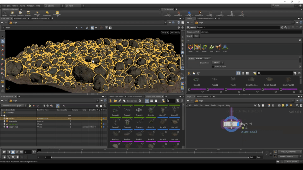Screen dimensions: 303x170
Task: Select the Delete1 brush tool
Action: click(x=190, y=47)
